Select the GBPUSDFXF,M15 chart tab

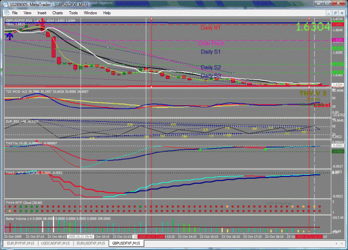pos(126,243)
